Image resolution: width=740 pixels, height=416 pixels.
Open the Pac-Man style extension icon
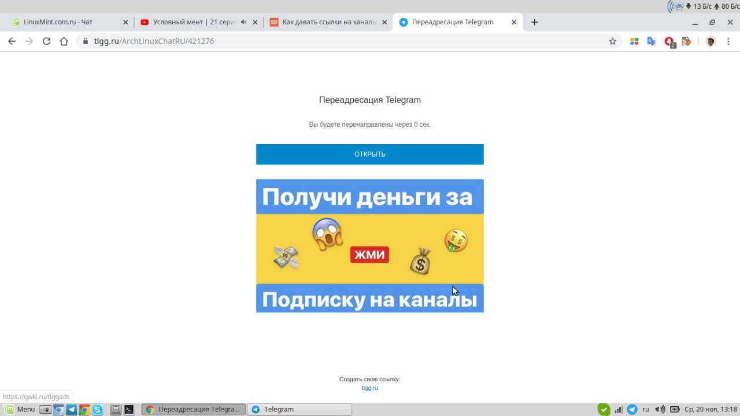coord(686,41)
